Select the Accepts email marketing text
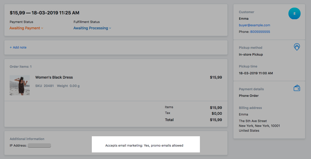The width and height of the screenshot is (311, 159). point(144,145)
